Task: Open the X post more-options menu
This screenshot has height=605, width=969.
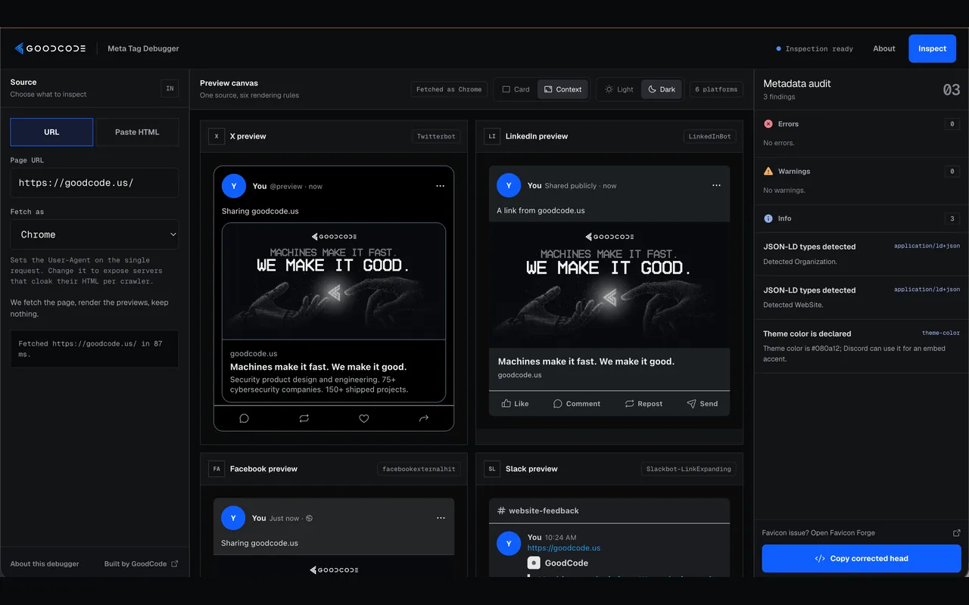Action: pyautogui.click(x=440, y=186)
